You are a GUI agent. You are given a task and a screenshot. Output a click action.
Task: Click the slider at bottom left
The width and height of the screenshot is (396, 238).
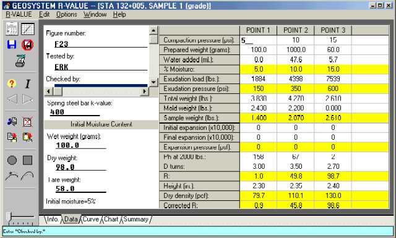[9, 216]
